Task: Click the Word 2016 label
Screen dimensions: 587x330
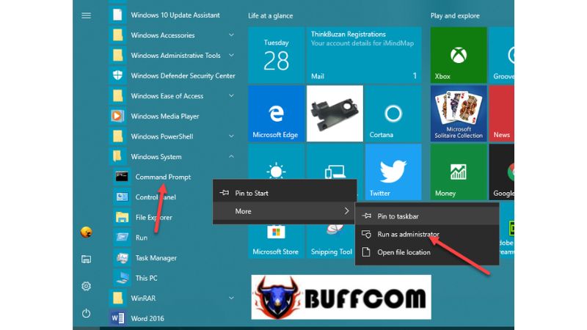Action: [x=147, y=318]
